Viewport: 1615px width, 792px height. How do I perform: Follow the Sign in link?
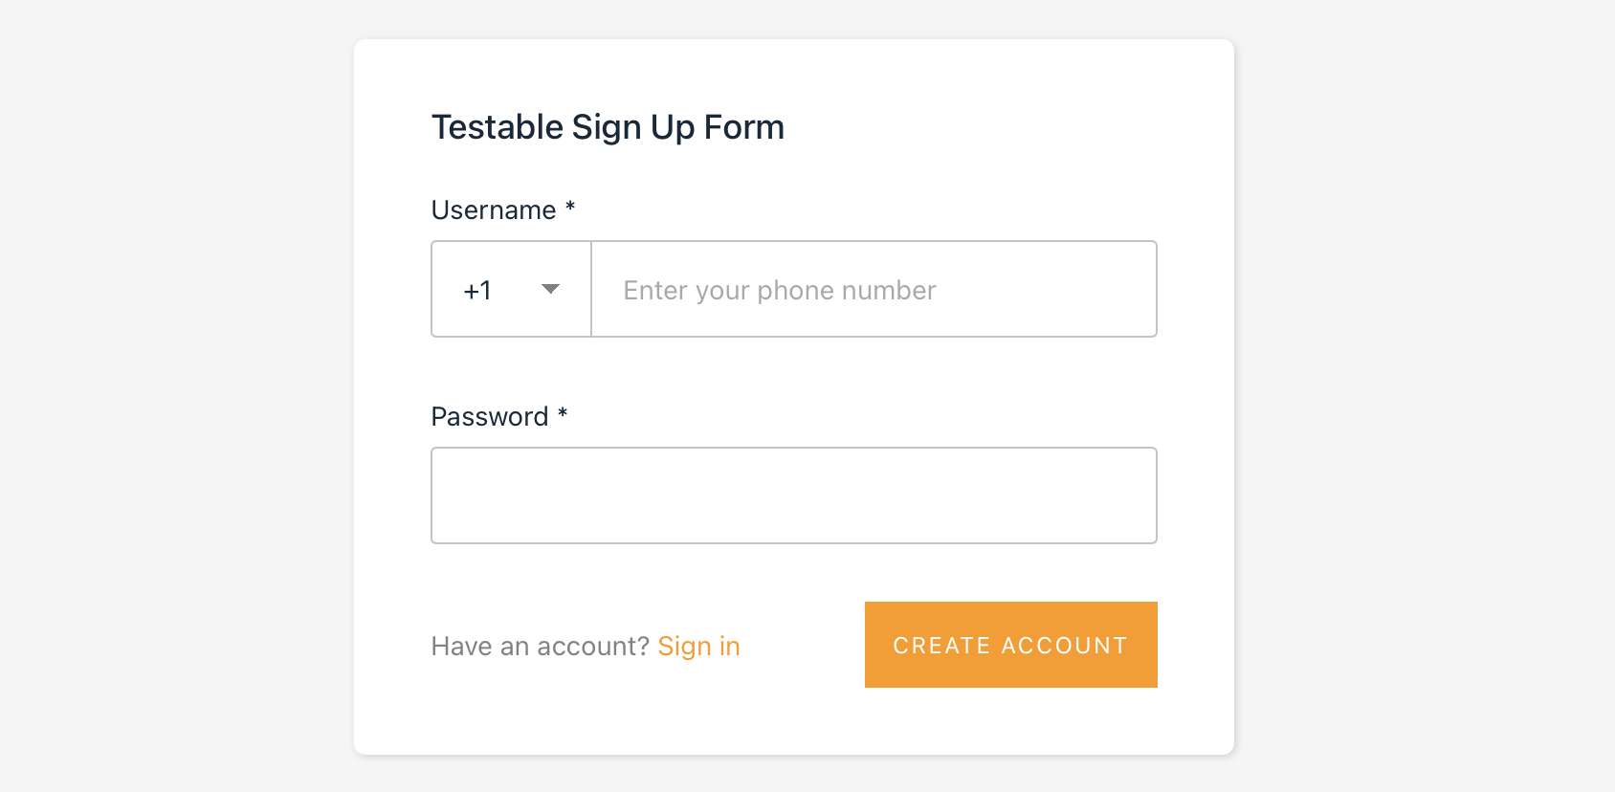(698, 647)
